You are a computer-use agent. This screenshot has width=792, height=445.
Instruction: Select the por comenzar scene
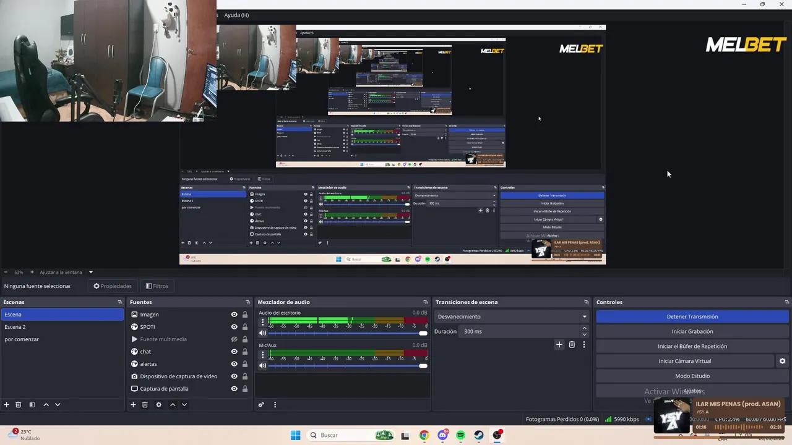click(62, 339)
